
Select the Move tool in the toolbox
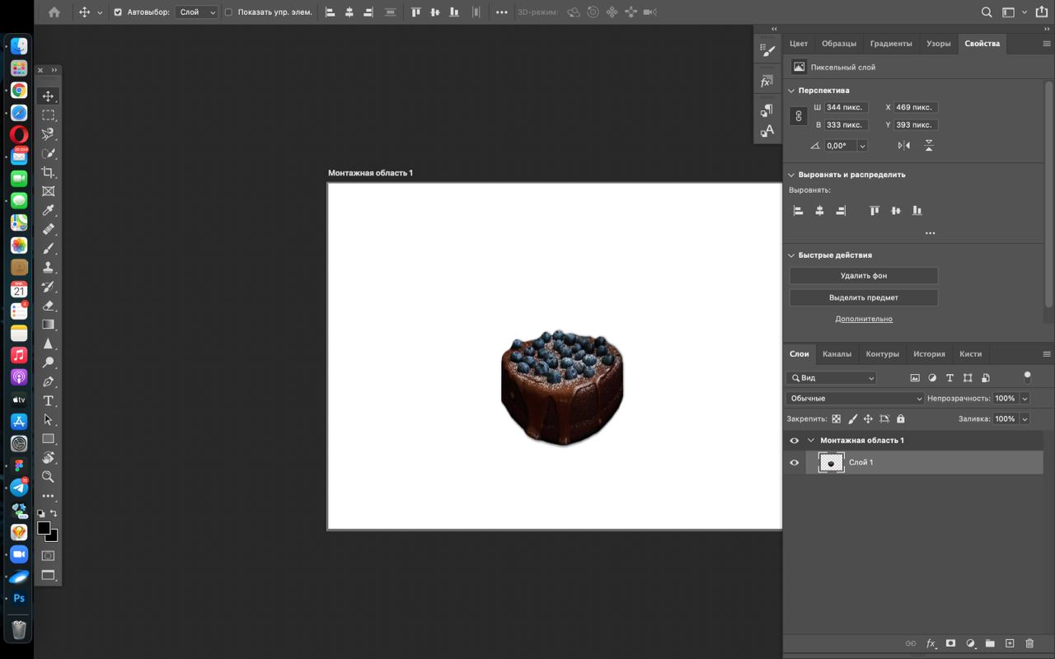(48, 96)
